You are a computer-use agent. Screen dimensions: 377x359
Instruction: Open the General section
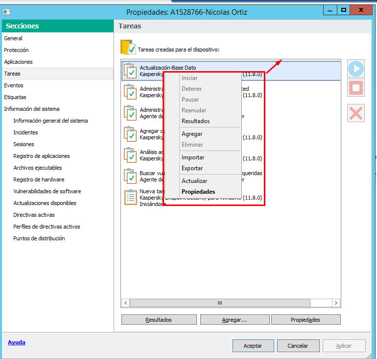coord(58,38)
